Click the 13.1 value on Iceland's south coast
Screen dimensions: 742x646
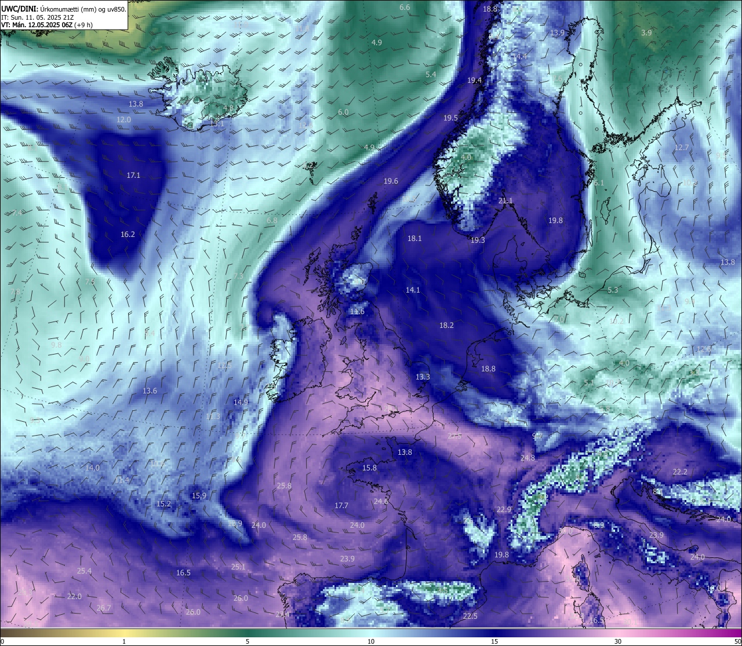217,124
